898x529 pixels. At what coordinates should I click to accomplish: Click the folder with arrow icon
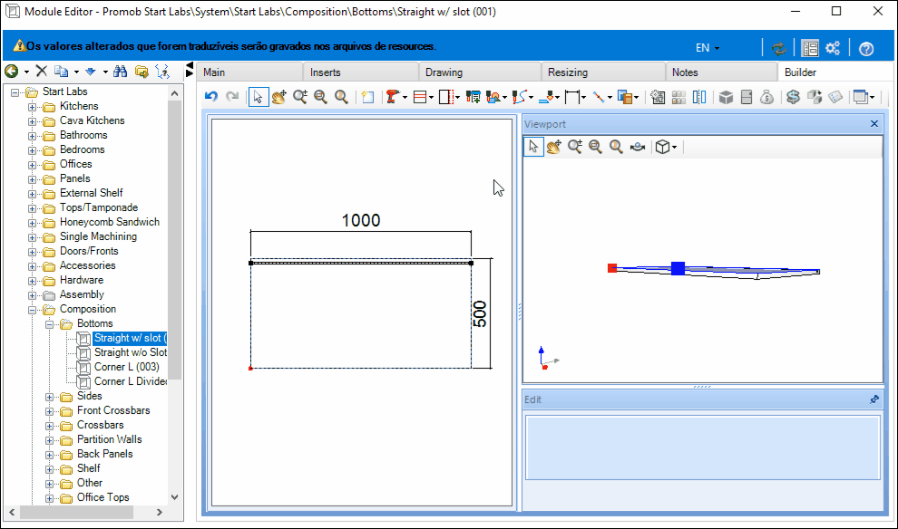(x=142, y=71)
